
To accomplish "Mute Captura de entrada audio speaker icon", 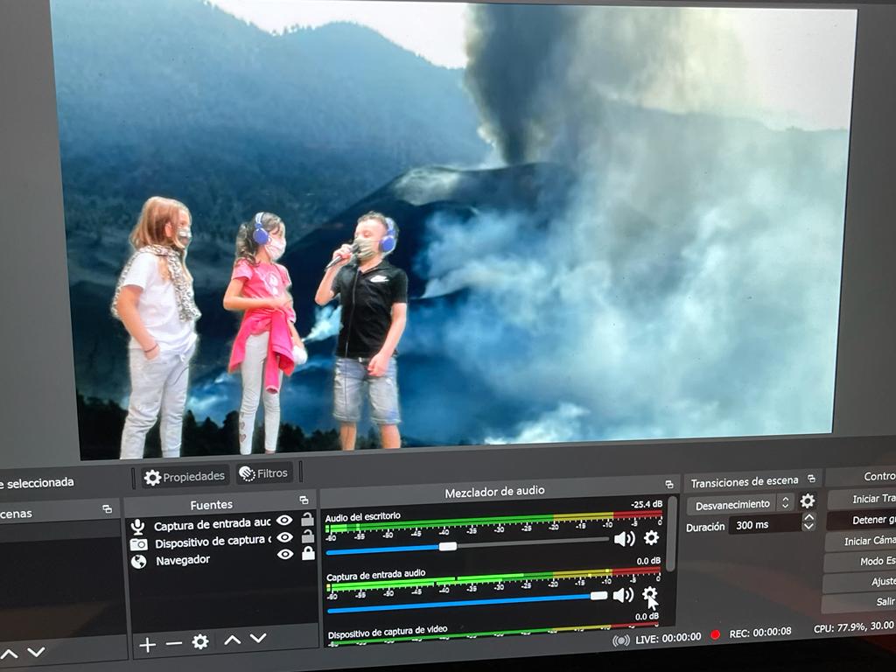I will coord(623,595).
